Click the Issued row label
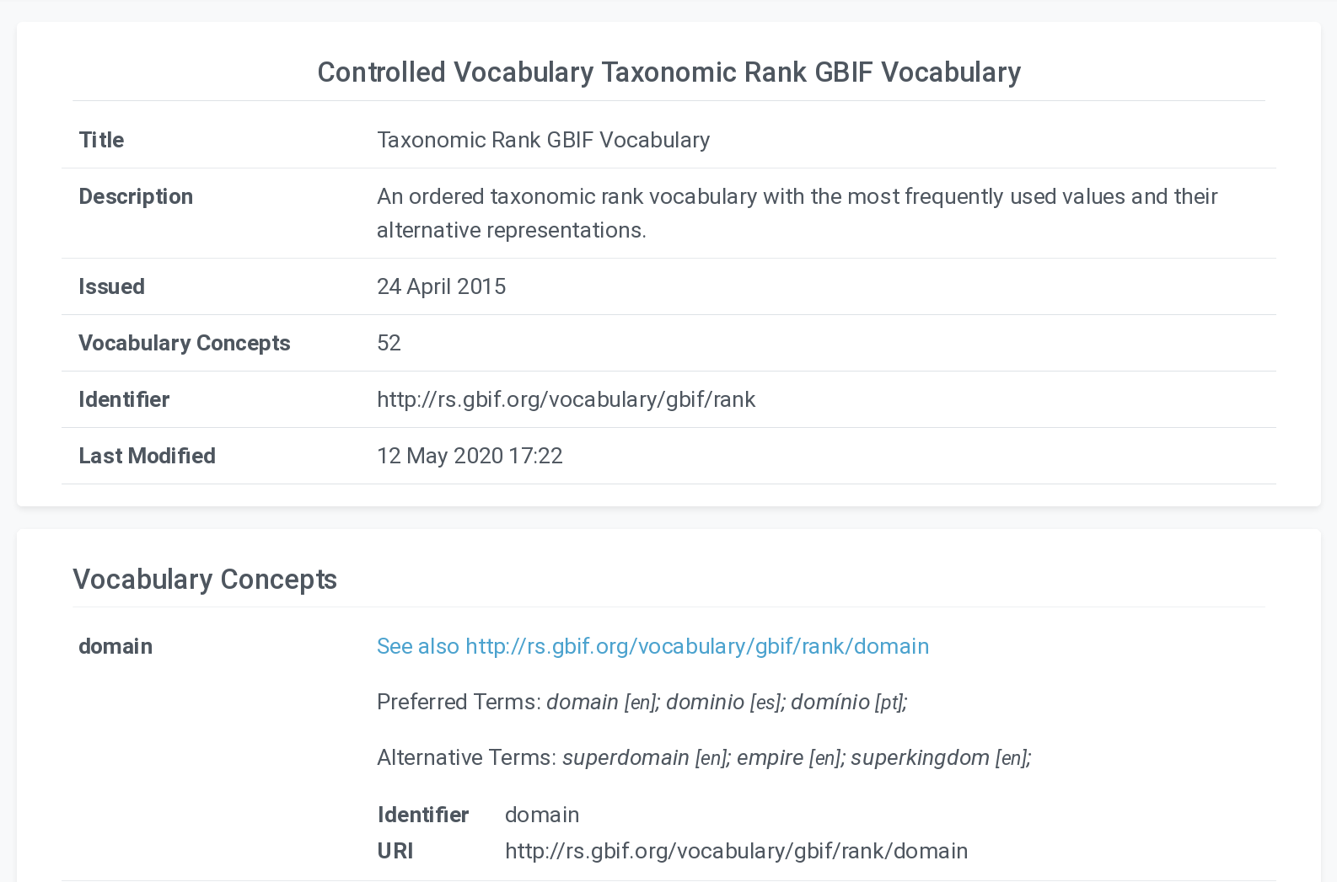 [111, 286]
